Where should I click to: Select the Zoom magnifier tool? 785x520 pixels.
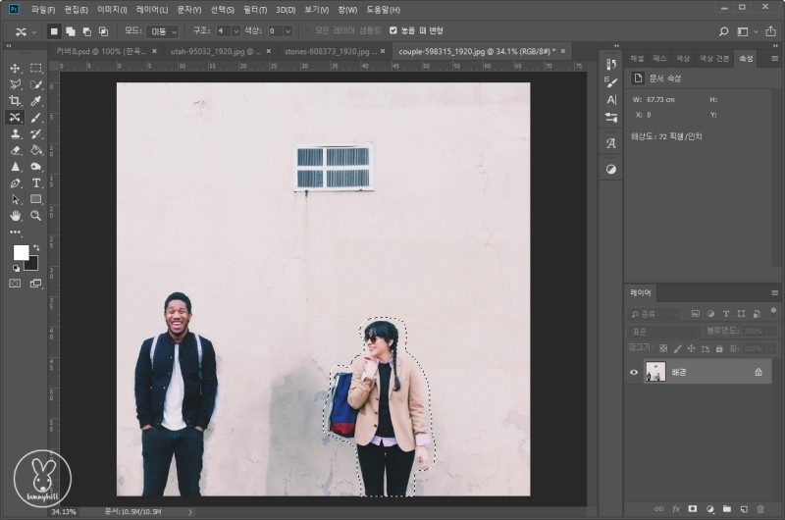[x=36, y=215]
